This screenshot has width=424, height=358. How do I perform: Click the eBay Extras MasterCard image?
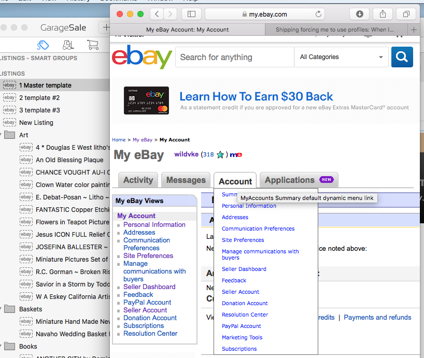[146, 101]
